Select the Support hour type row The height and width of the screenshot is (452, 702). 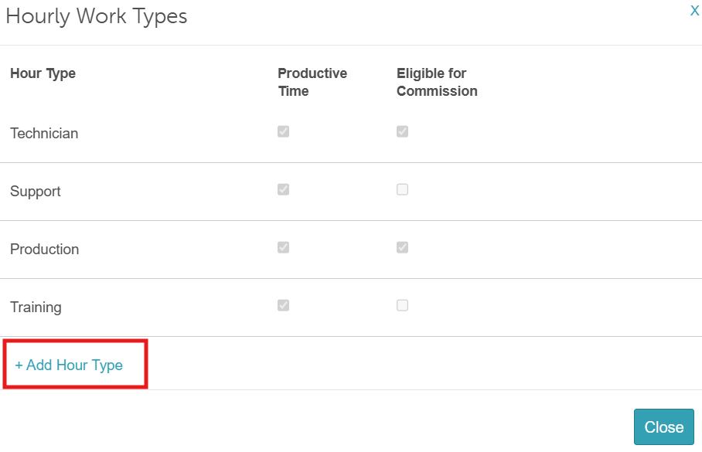point(36,191)
